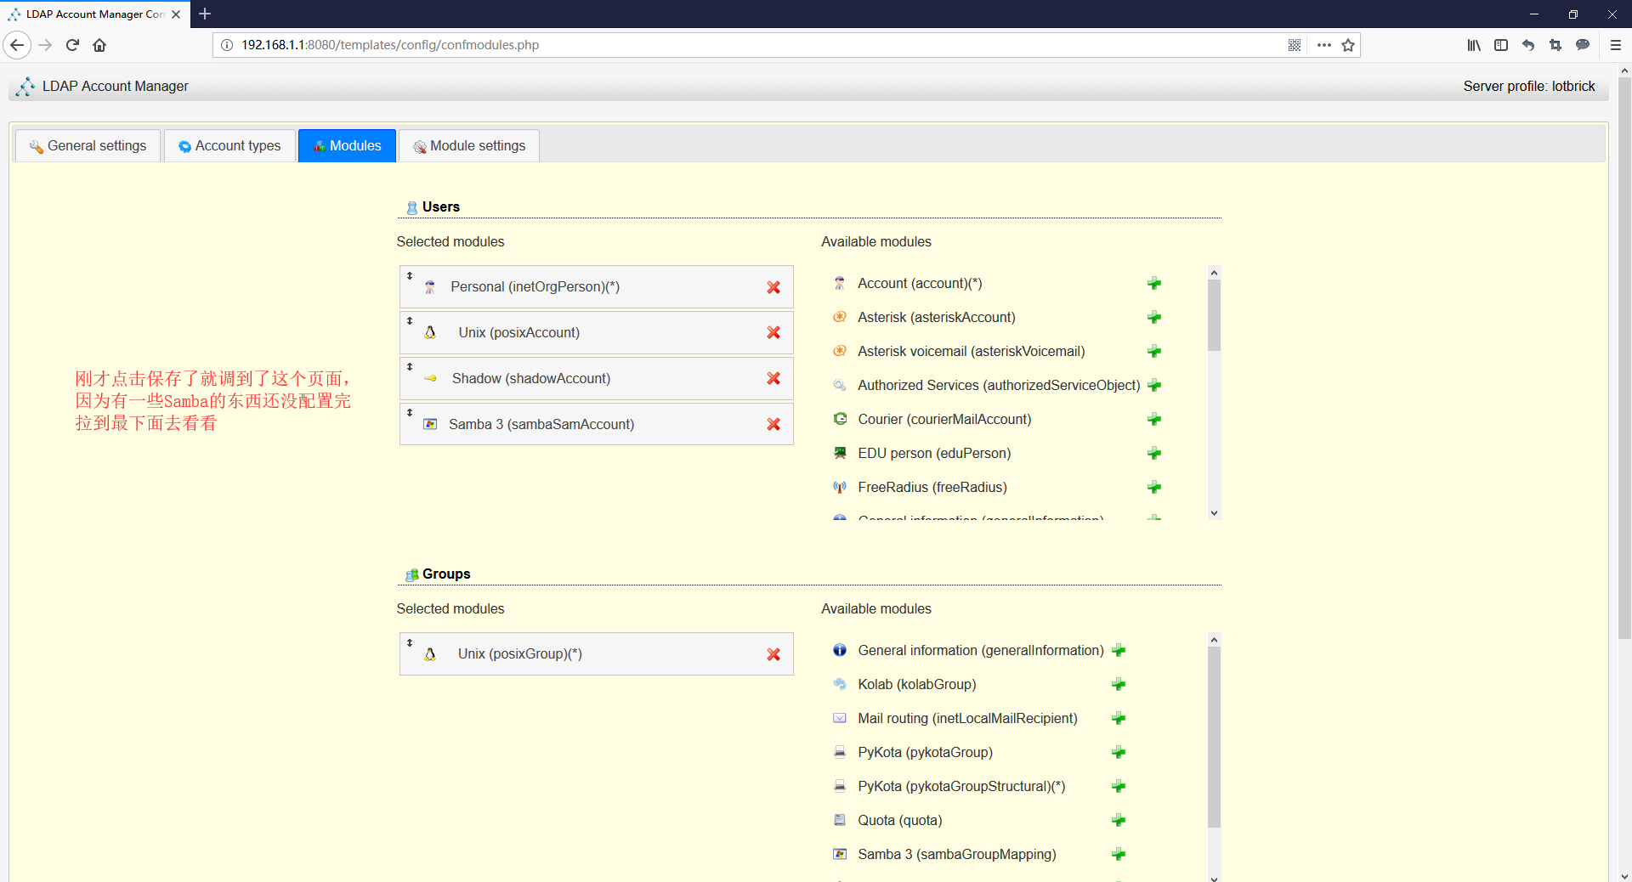Viewport: 1632px width, 882px height.
Task: Click Personal (inetOrgPerson)(*) module text
Action: 535,287
